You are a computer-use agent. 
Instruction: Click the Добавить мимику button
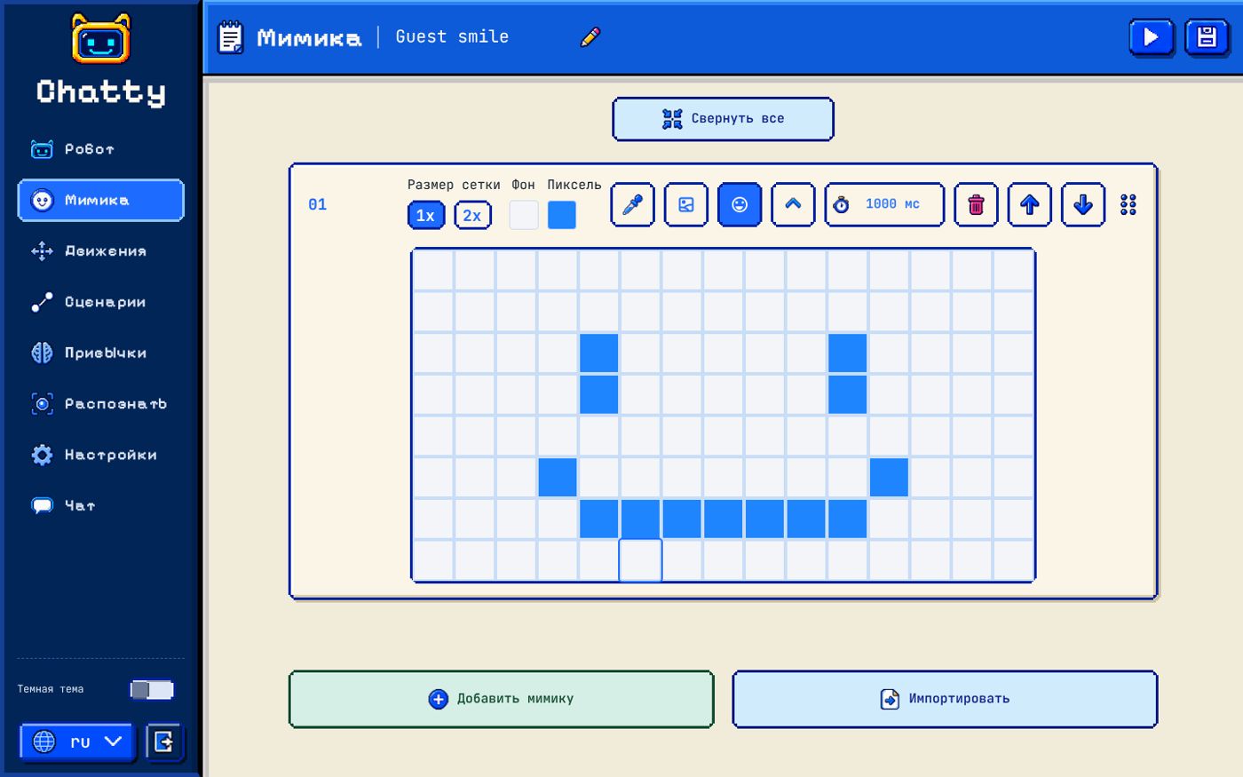coord(502,699)
